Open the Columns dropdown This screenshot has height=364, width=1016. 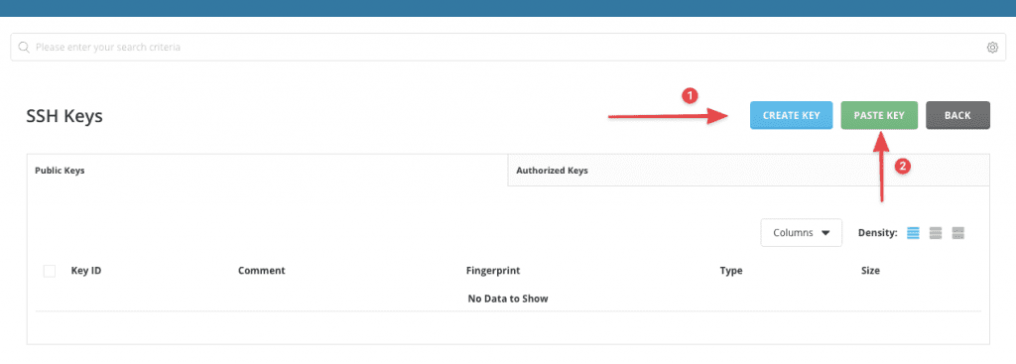tap(802, 232)
